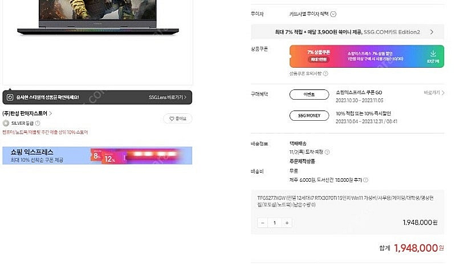Click the SSG Lens camera icon

(10, 97)
